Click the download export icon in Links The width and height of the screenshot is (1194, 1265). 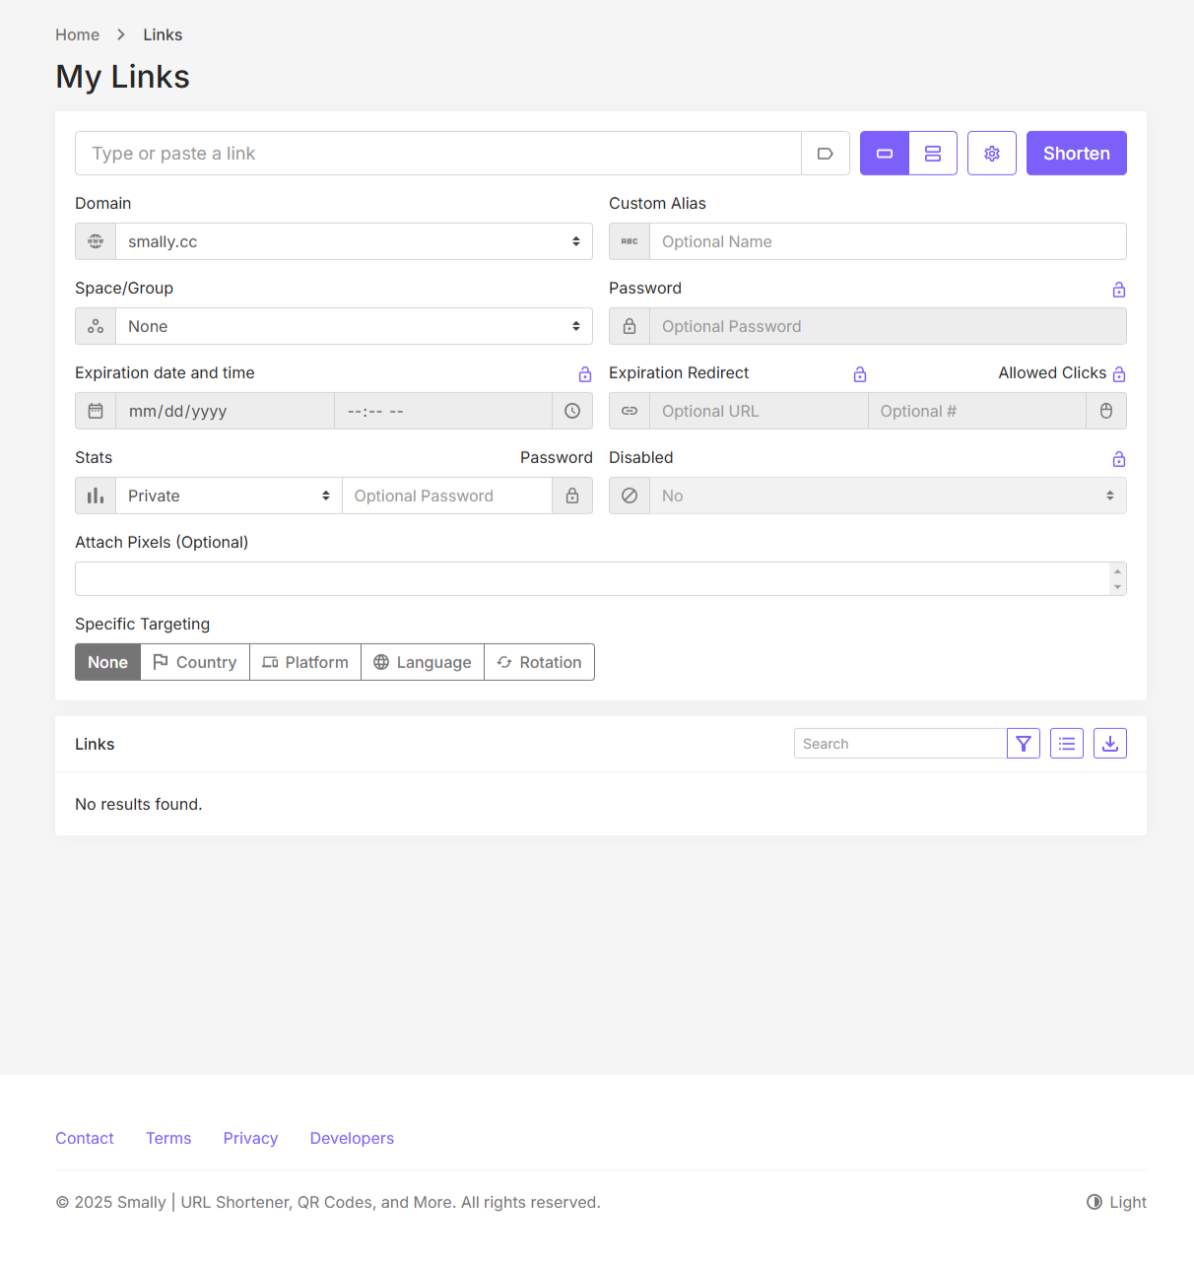[x=1110, y=744]
